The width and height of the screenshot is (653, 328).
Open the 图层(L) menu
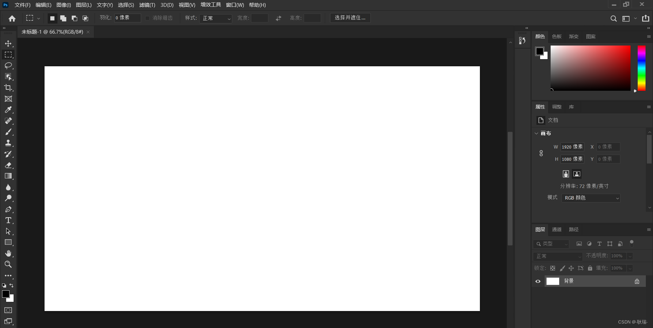pos(84,5)
